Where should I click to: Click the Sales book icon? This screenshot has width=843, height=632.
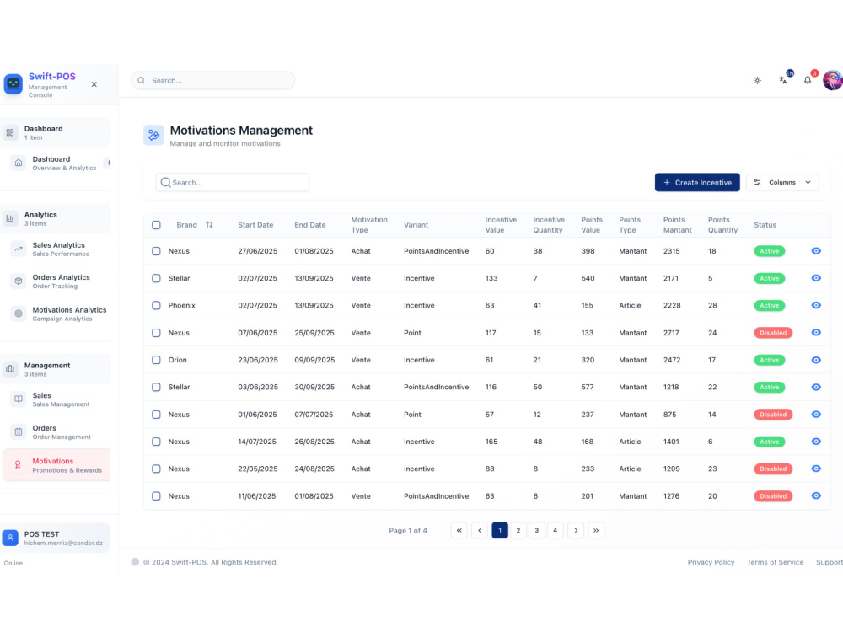(x=19, y=399)
